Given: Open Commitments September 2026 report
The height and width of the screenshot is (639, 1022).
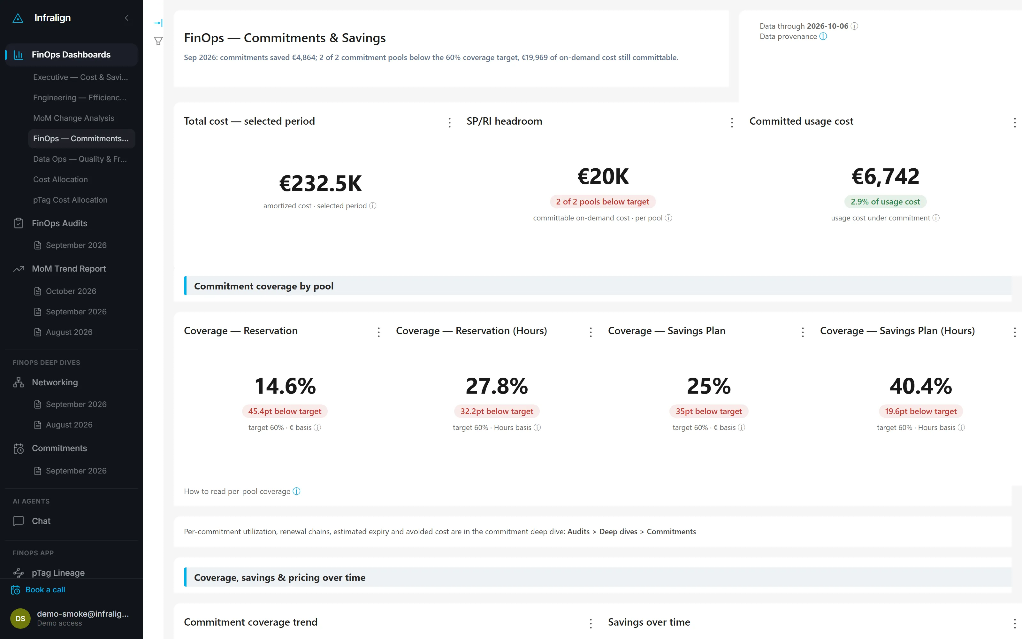Looking at the screenshot, I should click(76, 471).
